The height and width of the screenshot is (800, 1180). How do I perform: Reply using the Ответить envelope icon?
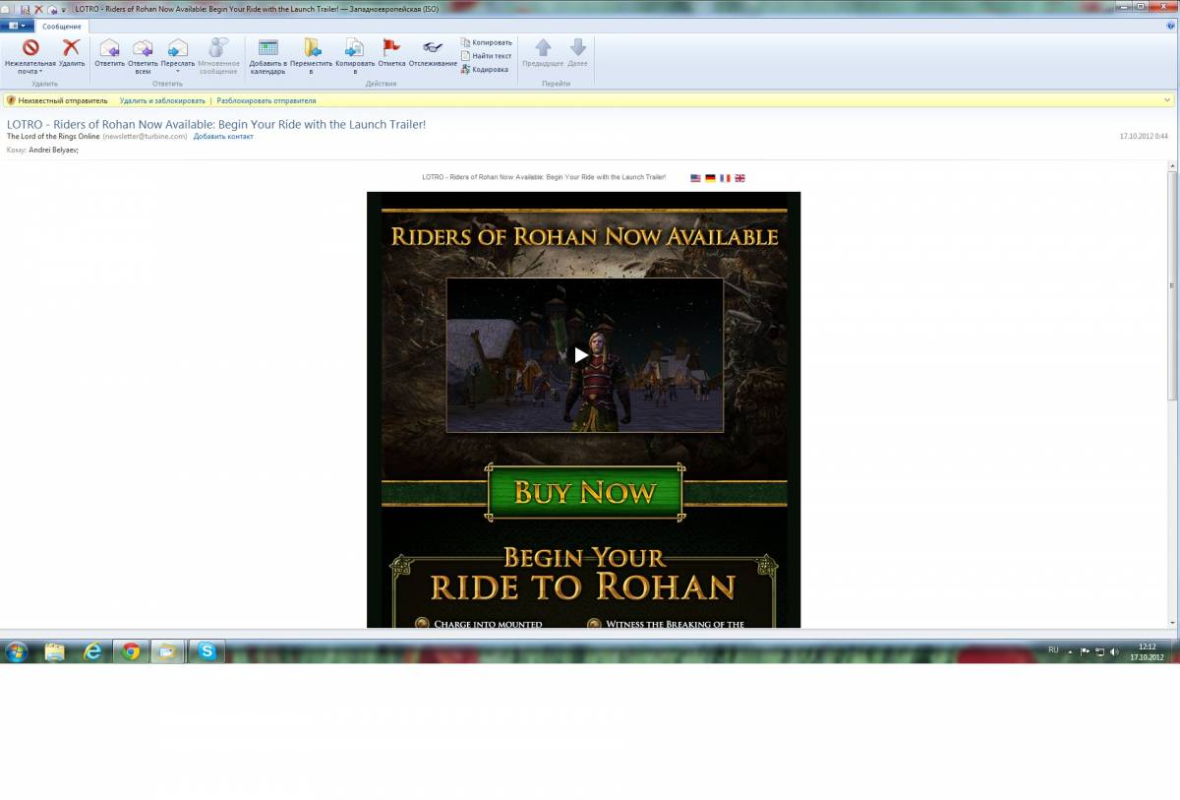click(110, 47)
